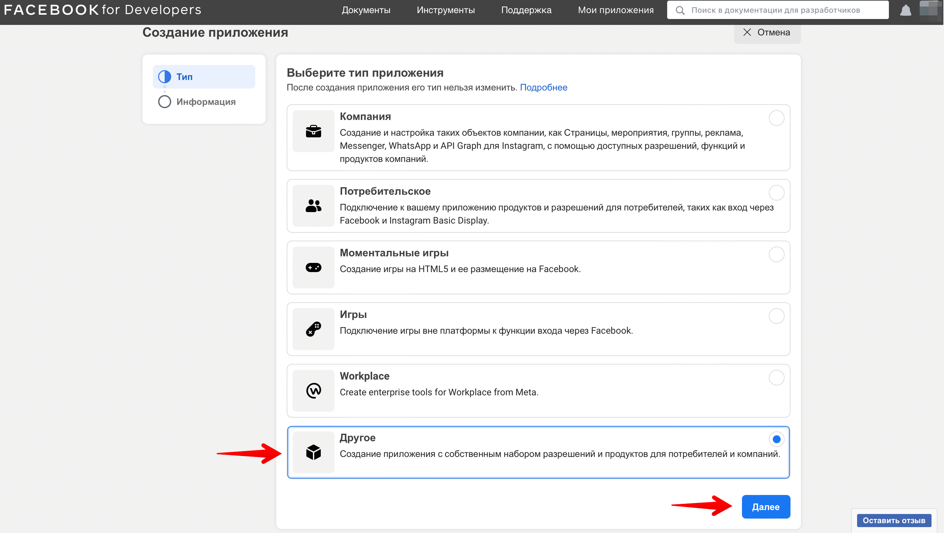Switch to the Информация step
The image size is (944, 533).
tap(204, 102)
